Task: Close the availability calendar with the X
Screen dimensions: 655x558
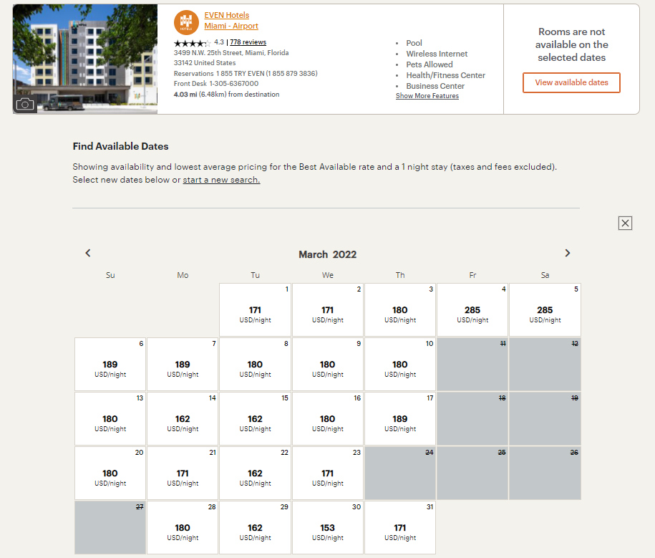Action: pyautogui.click(x=625, y=223)
